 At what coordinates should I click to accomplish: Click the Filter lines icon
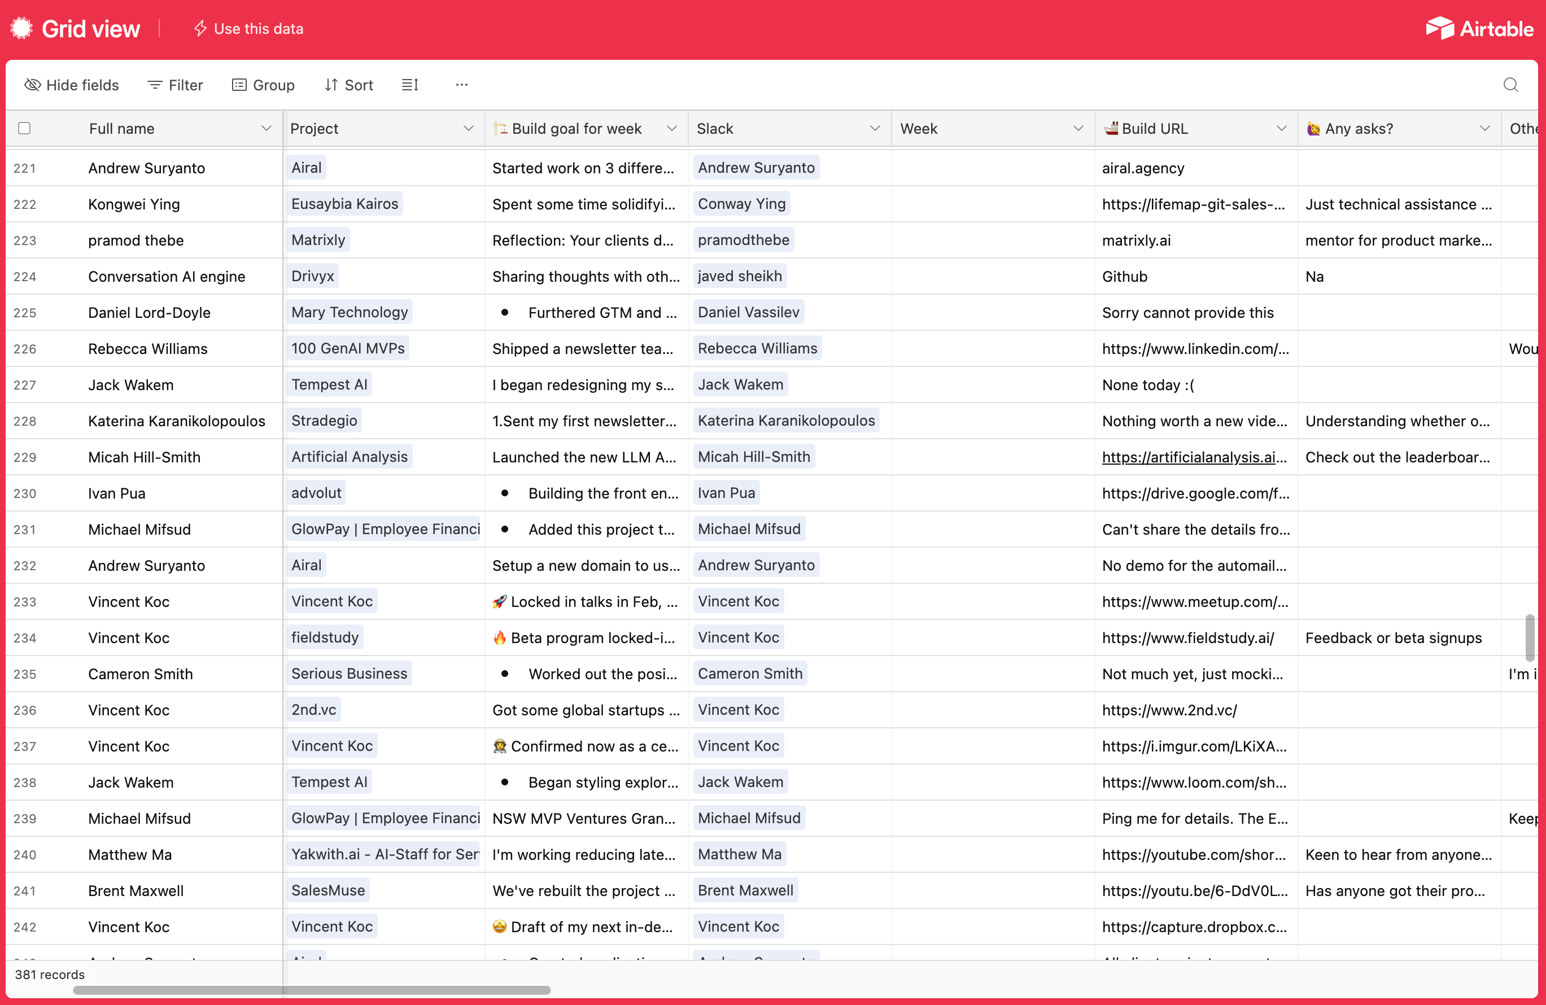click(x=155, y=85)
